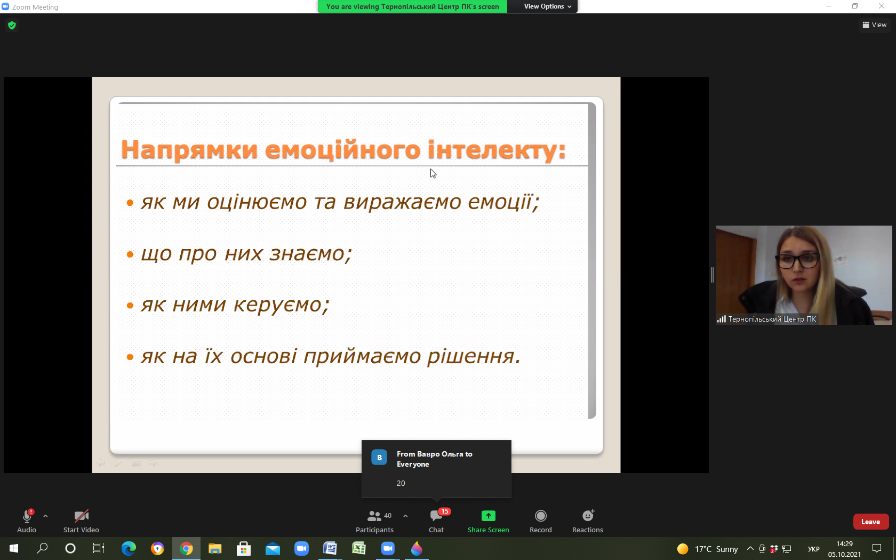Open the Reactions menu

[587, 521]
